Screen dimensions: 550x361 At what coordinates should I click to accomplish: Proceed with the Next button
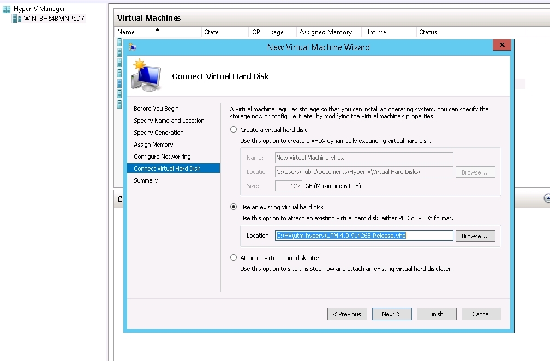pyautogui.click(x=392, y=314)
